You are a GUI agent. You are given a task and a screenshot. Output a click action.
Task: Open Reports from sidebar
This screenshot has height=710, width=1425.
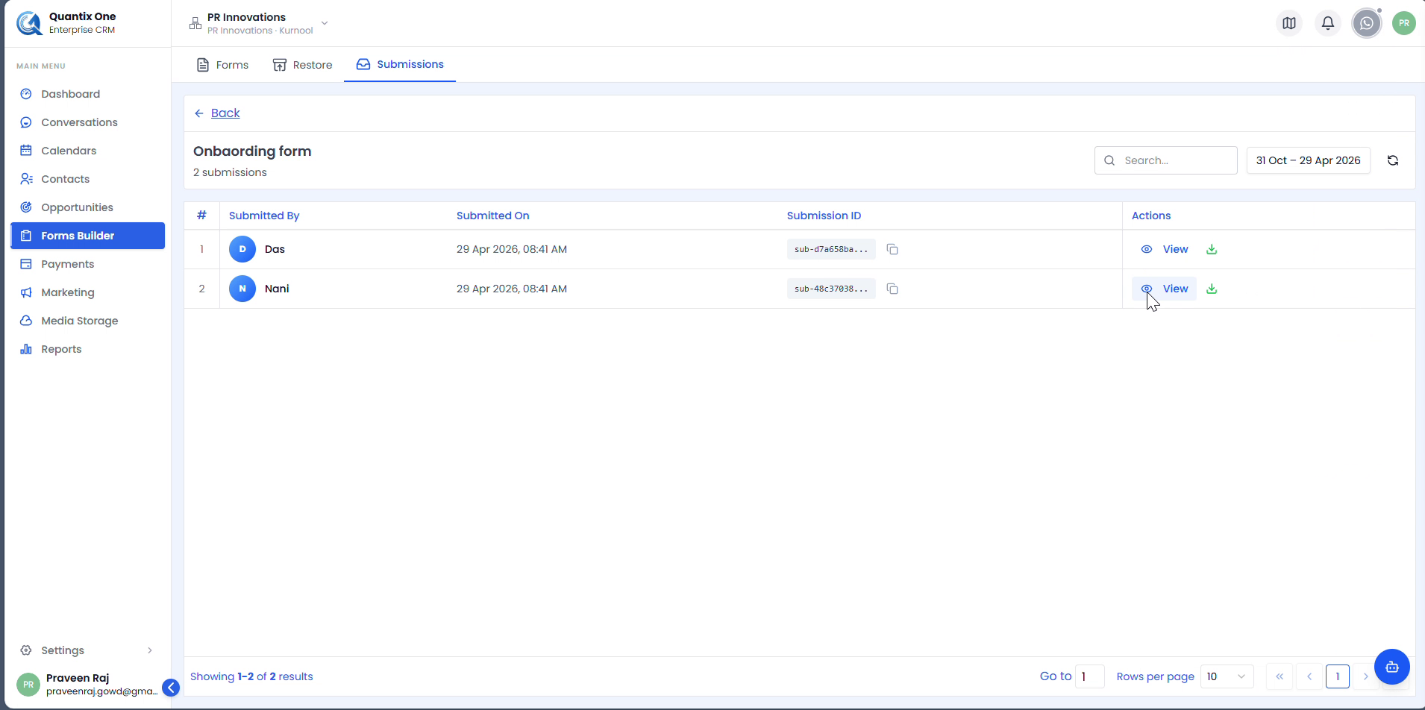click(87, 349)
